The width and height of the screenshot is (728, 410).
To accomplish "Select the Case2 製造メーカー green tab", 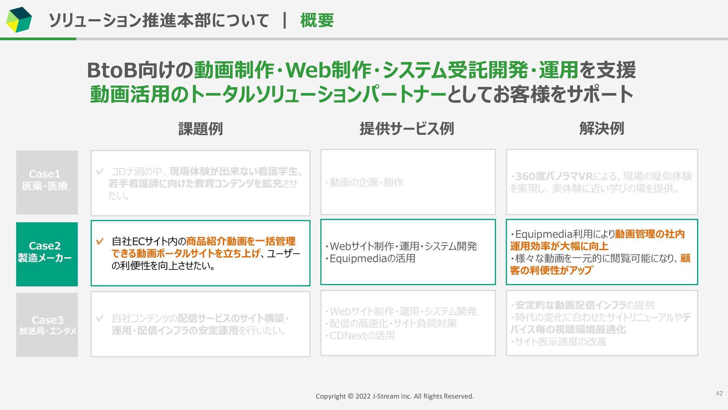I will pos(47,254).
